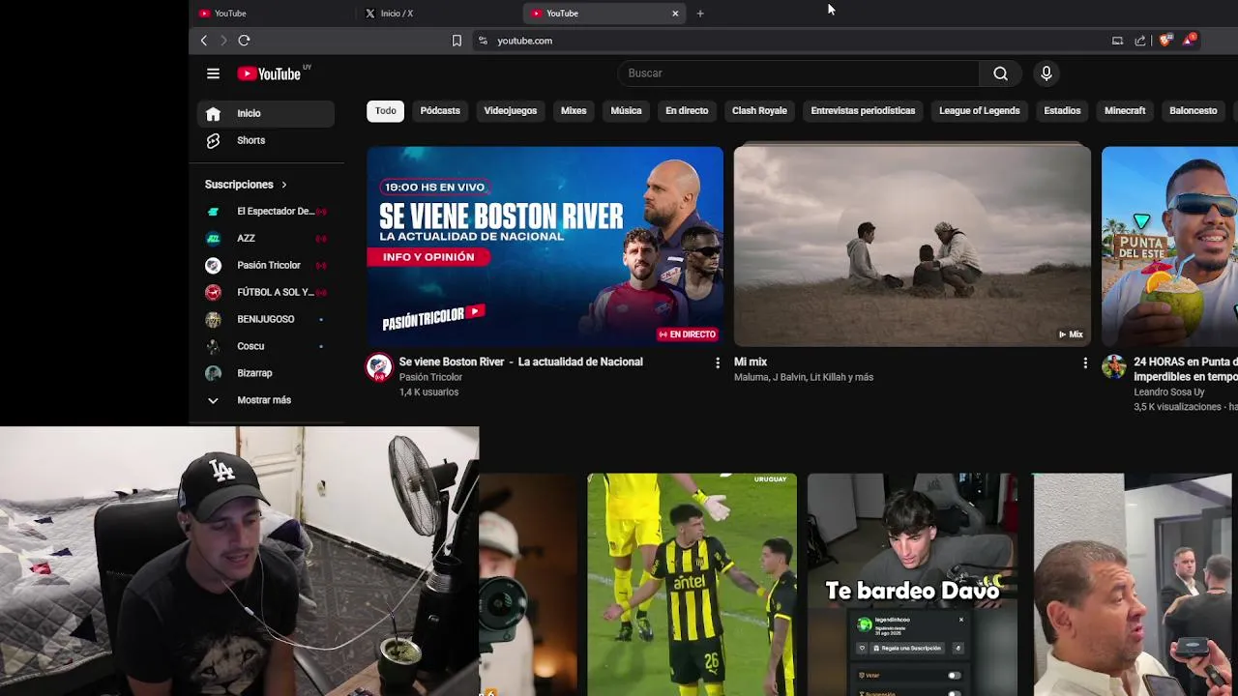Open Bizarrap subscription channel
The height and width of the screenshot is (696, 1238).
[266, 373]
